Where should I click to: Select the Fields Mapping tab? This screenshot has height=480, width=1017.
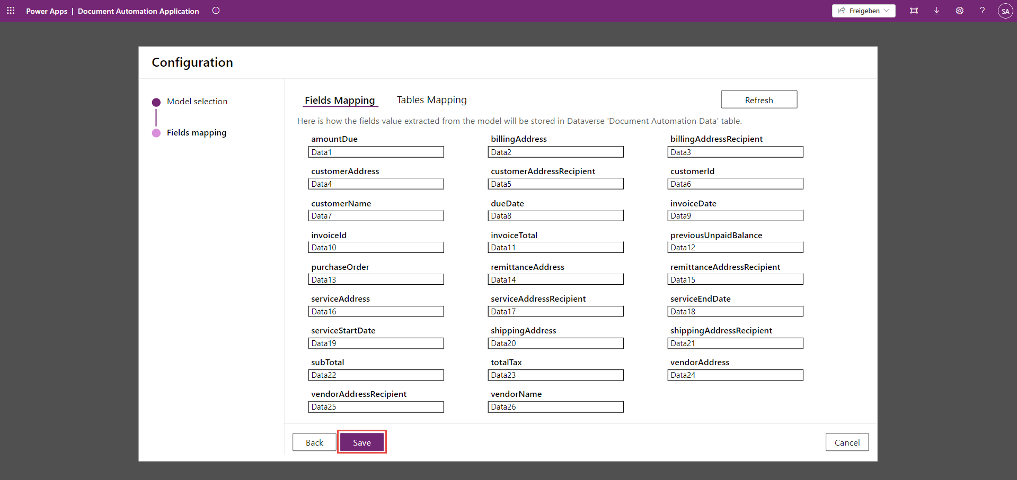click(340, 100)
